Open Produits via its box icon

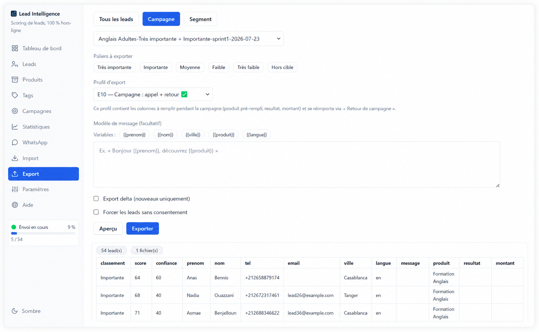click(15, 80)
